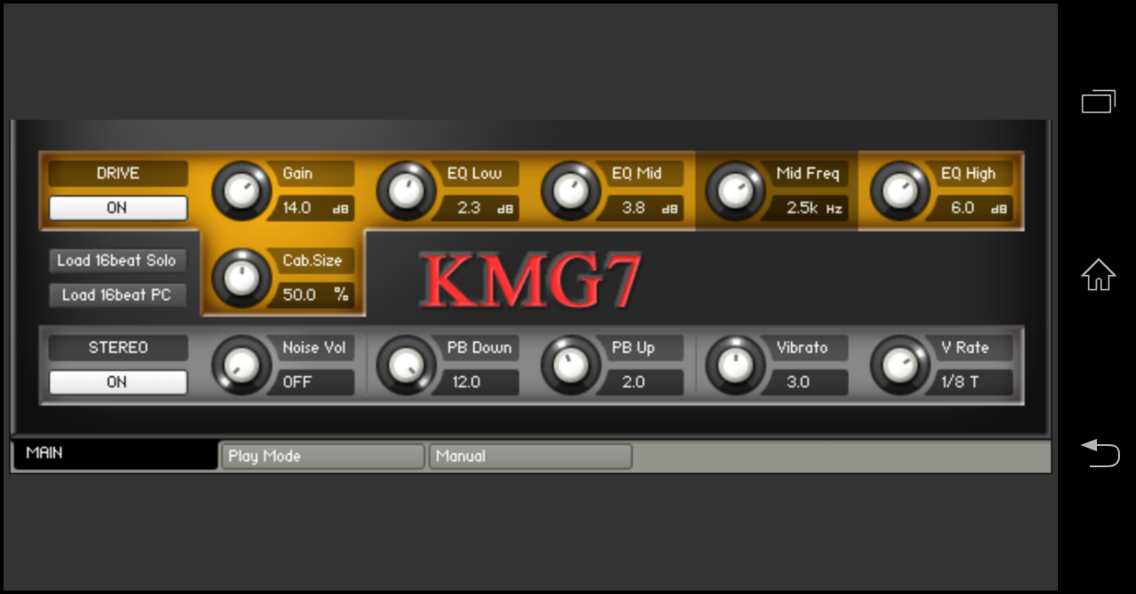The width and height of the screenshot is (1136, 594).
Task: Click the PB Up knob
Action: pos(571,364)
